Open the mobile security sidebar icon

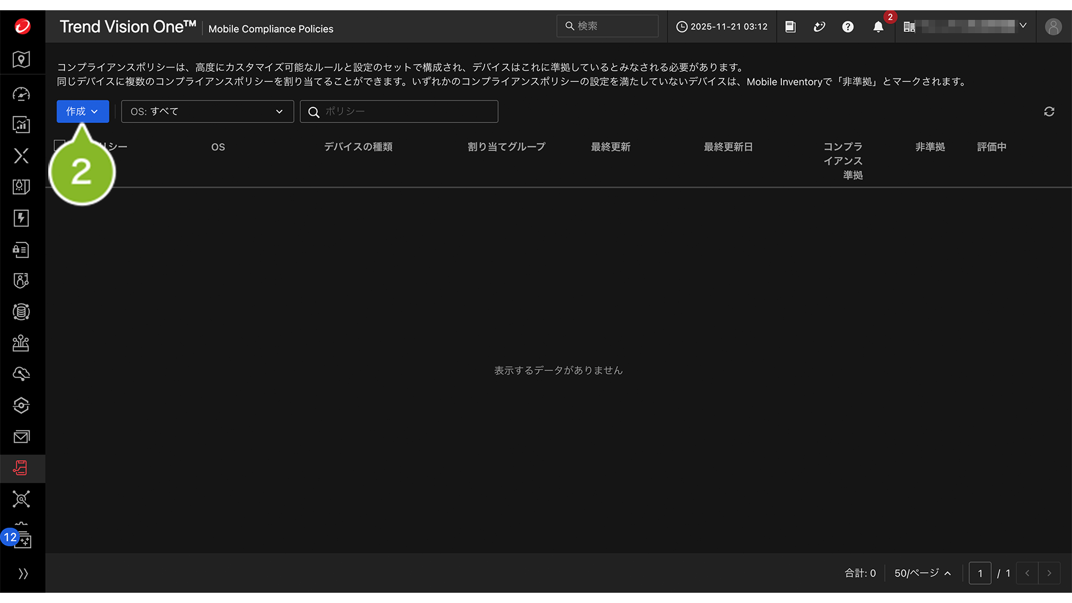[21, 468]
